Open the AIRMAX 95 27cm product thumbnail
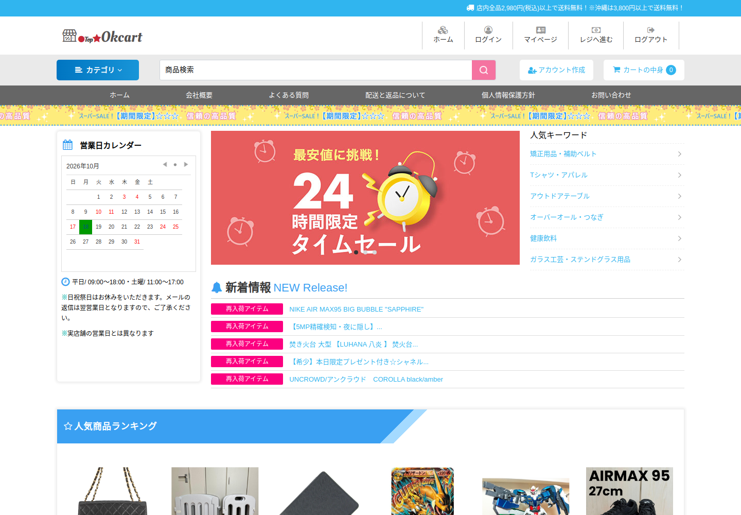Viewport: 741px width, 515px height. click(629, 491)
